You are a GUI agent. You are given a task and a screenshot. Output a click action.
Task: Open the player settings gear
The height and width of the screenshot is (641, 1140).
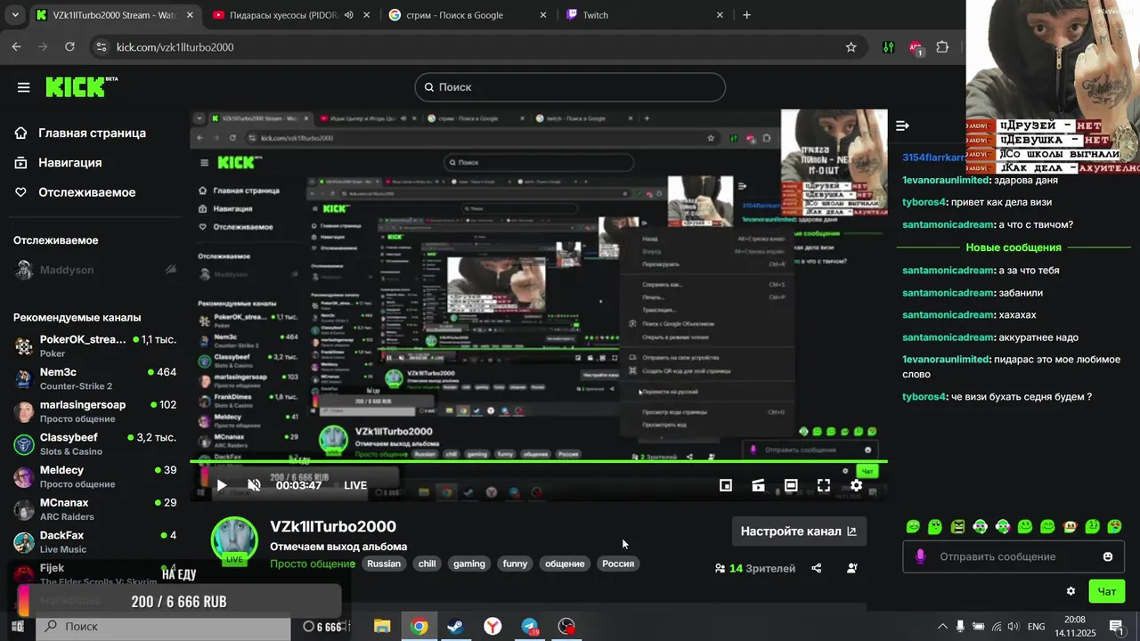tap(856, 485)
